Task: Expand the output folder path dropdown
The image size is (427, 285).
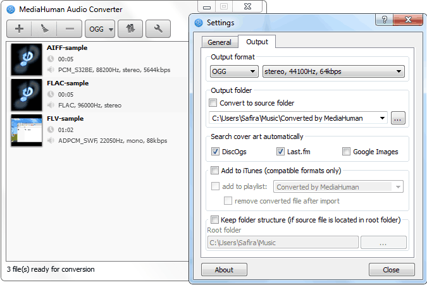Action: point(382,118)
